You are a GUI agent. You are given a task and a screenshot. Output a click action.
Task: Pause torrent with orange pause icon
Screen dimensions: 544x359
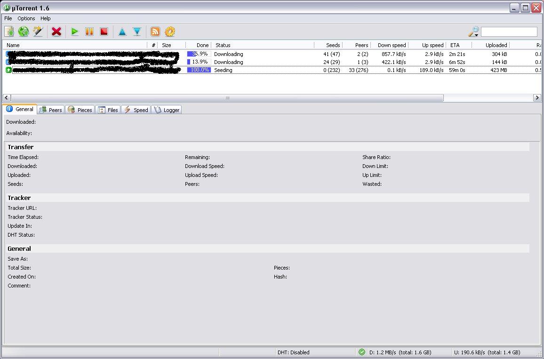tap(89, 32)
